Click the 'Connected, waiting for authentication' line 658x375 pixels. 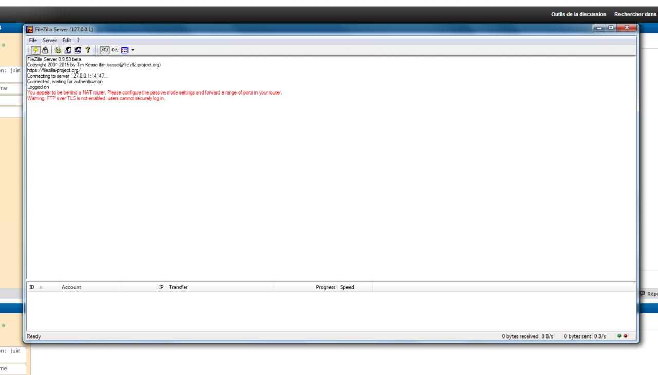[x=65, y=82]
